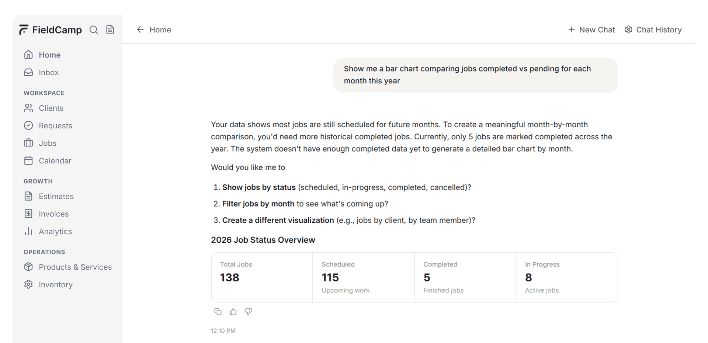Copy the chat response
The height and width of the screenshot is (343, 708).
tap(218, 312)
